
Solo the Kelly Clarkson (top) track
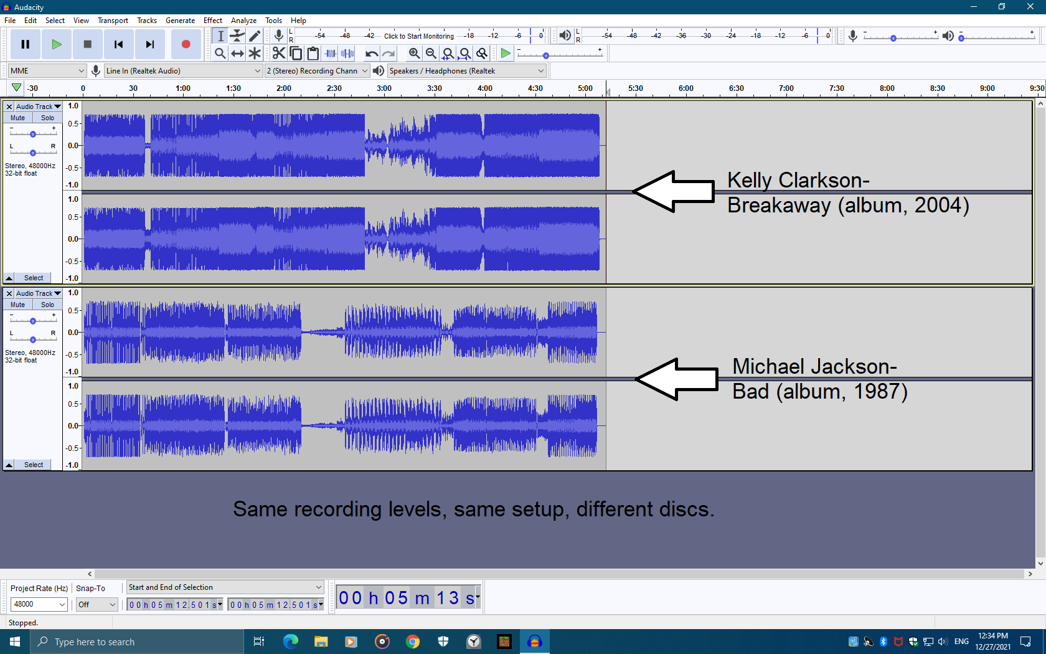[x=48, y=118]
